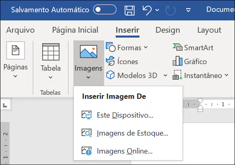This screenshot has width=235, height=165.
Task: Insert a Gráfico chart
Action: tap(190, 61)
